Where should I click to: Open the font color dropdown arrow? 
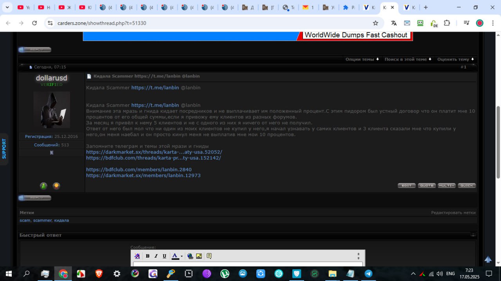point(182,256)
